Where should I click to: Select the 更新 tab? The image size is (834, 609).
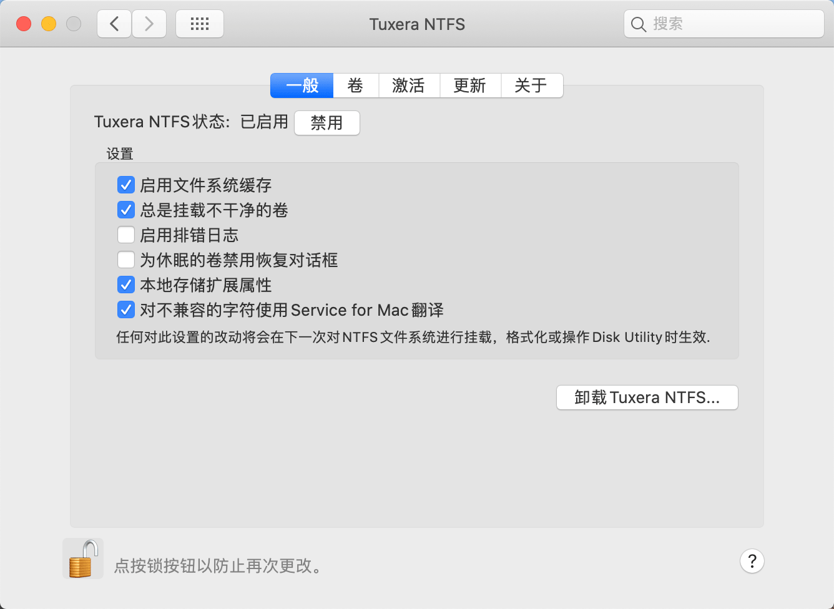pyautogui.click(x=470, y=85)
